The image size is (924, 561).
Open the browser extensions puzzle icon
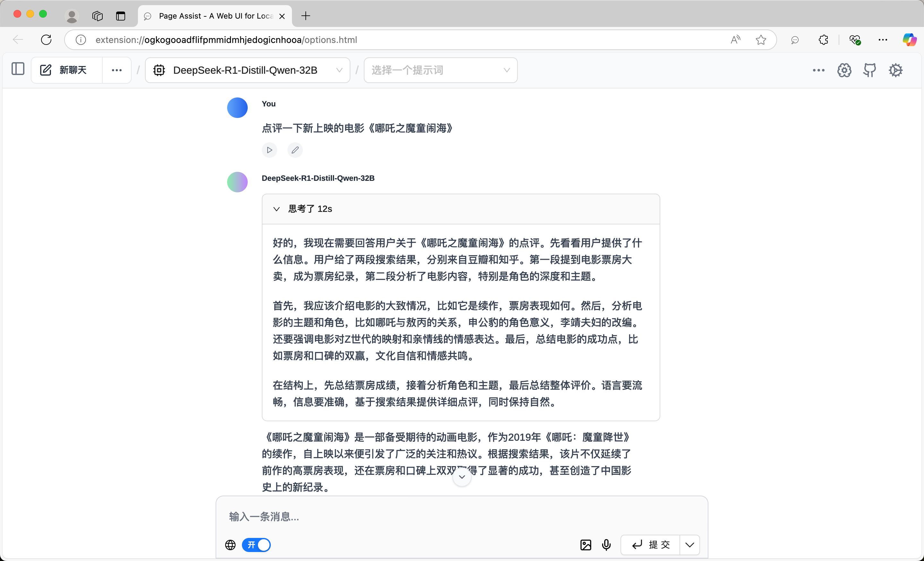pyautogui.click(x=823, y=40)
